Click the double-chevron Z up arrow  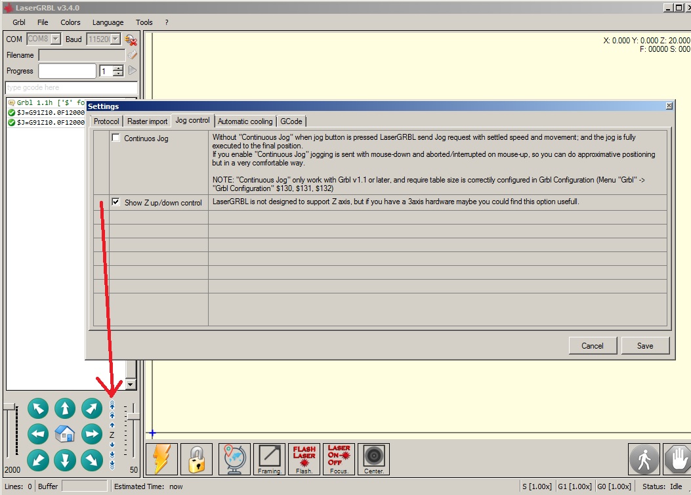[x=112, y=415]
